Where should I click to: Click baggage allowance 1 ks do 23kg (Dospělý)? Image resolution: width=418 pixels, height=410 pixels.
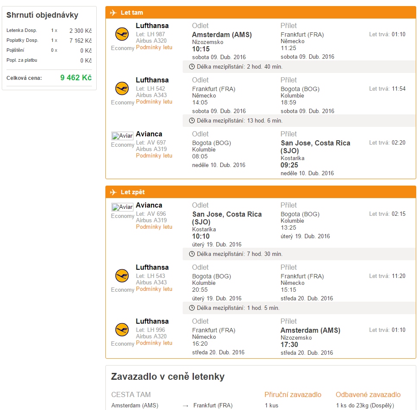coord(365,406)
